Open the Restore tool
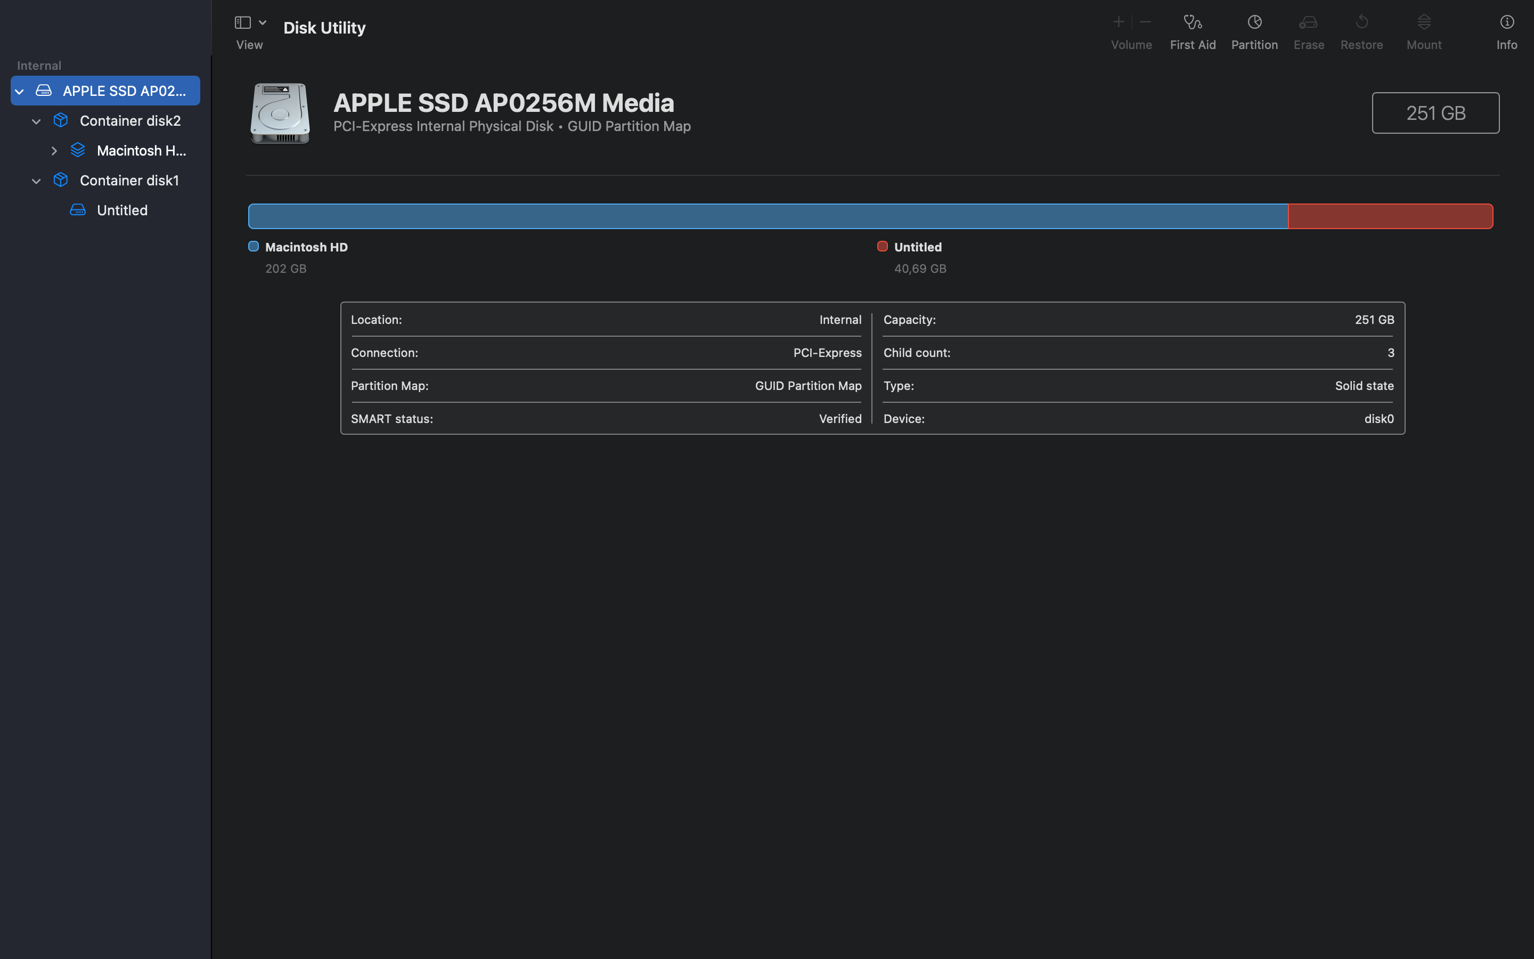1534x959 pixels. tap(1361, 30)
